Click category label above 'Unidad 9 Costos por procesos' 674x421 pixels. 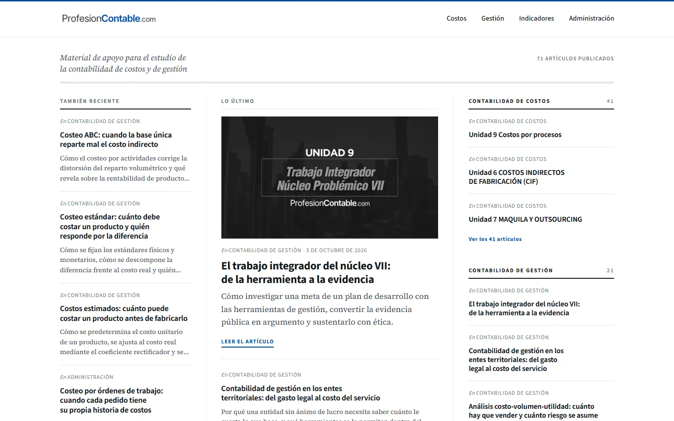click(x=511, y=121)
